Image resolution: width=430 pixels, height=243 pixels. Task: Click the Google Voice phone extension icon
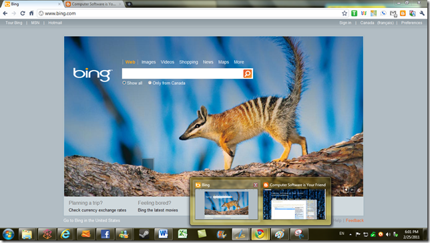(383, 13)
